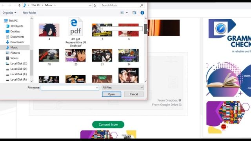Open the Organize dropdown menu
Screen dimensions: 251x141
click(9, 13)
